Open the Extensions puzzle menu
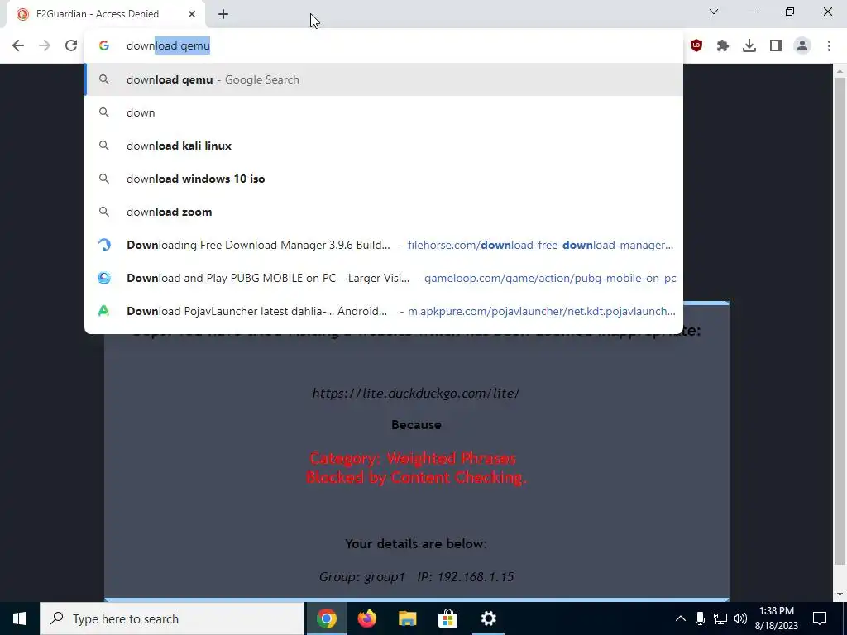Screen dimensions: 847x635 723,45
